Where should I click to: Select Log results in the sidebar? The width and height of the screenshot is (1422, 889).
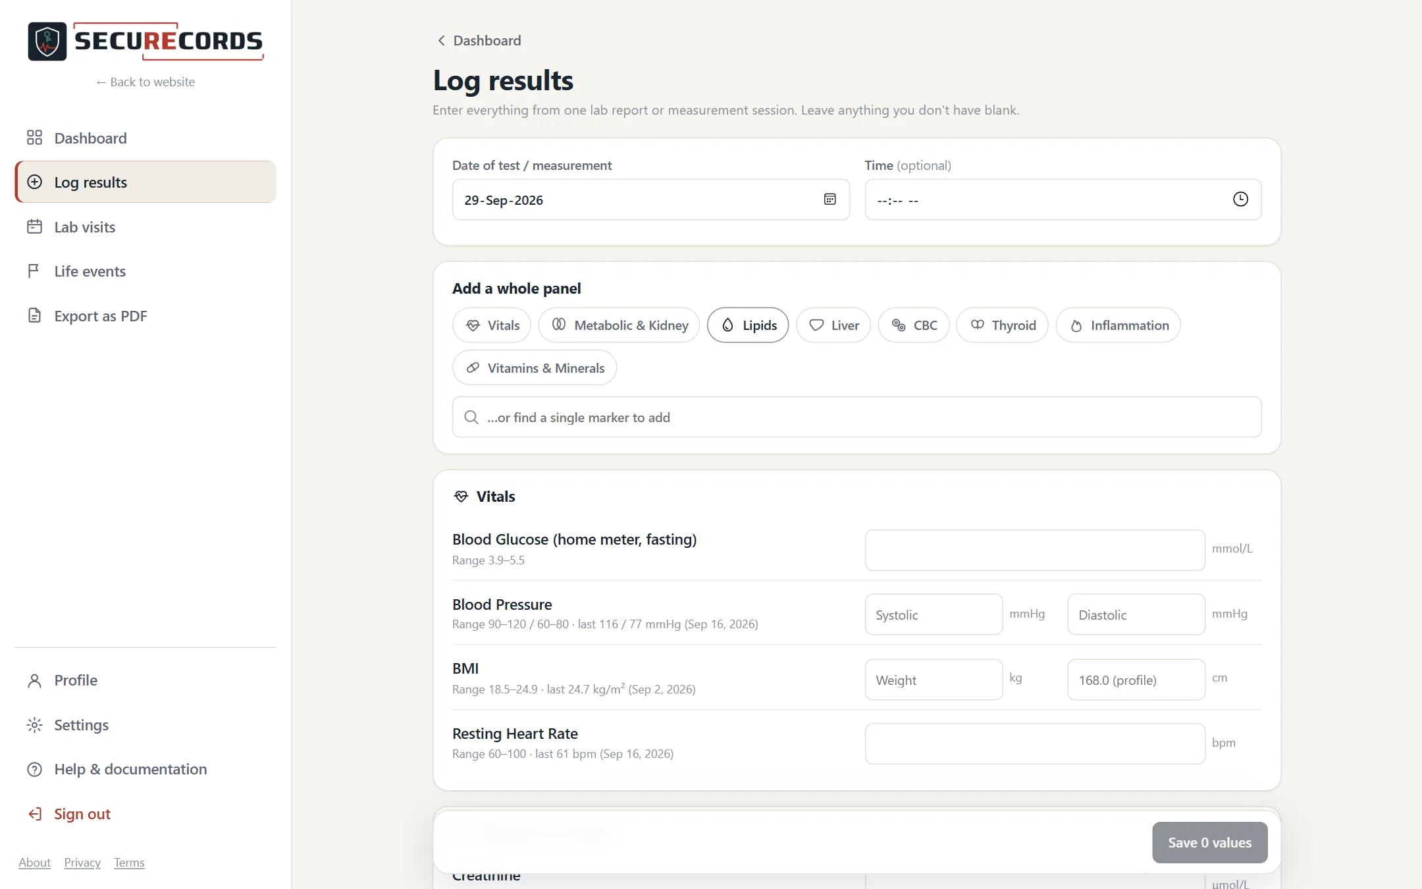pyautogui.click(x=145, y=182)
